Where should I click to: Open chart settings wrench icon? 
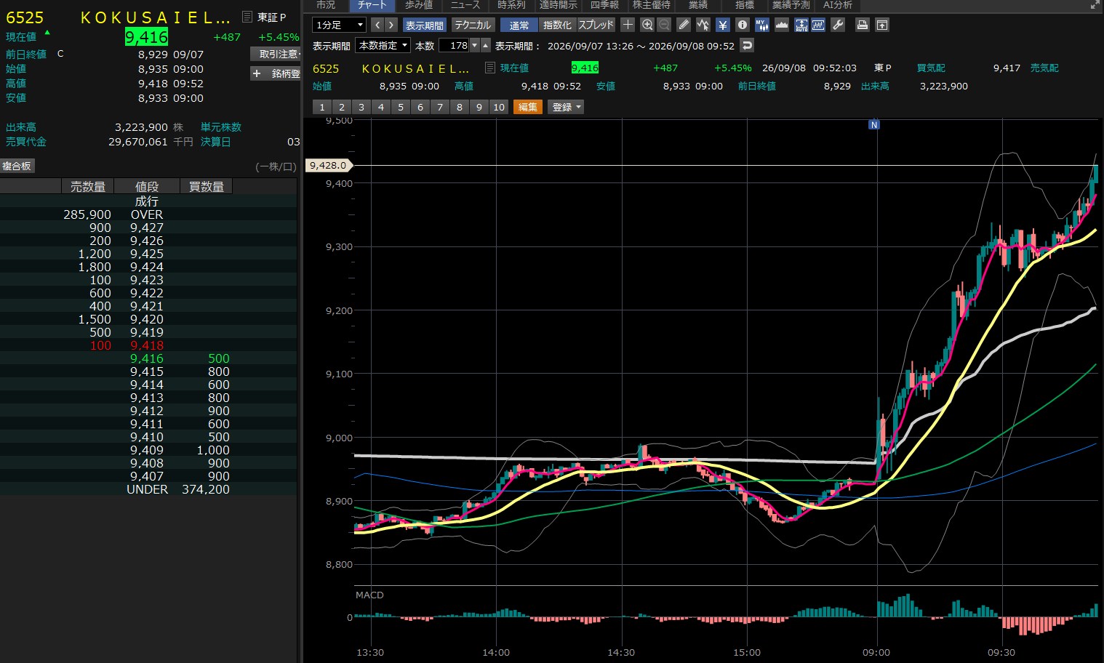tap(838, 25)
